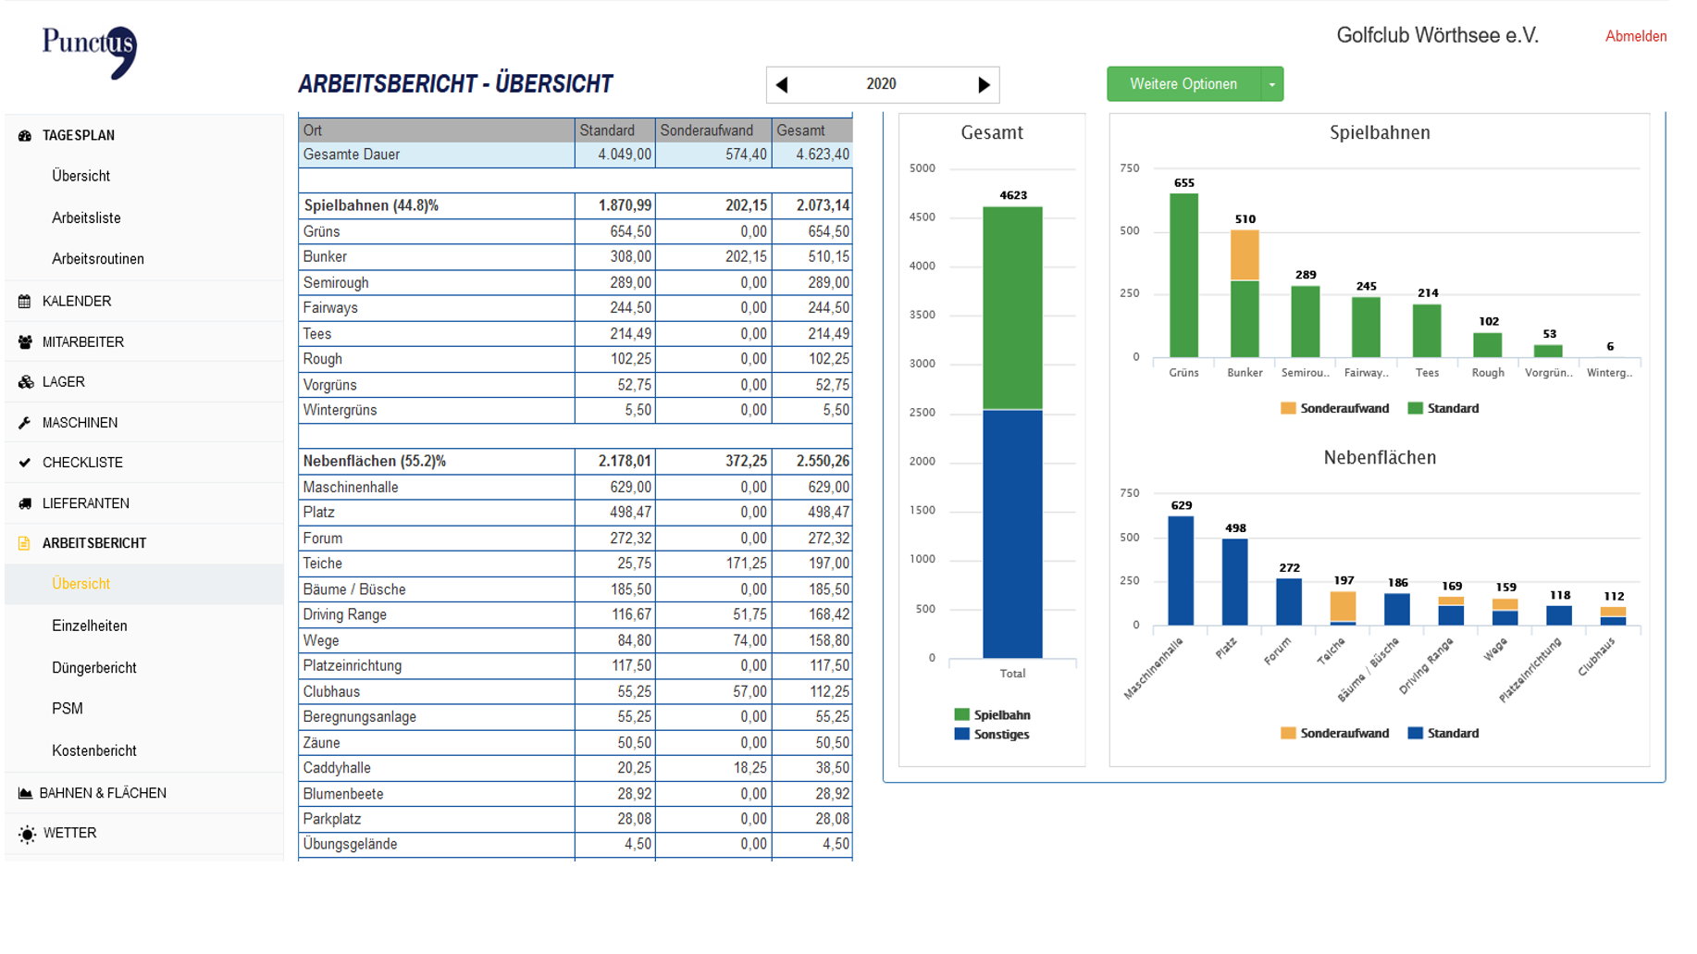Screen dimensions: 1697x954
Task: Go to previous year with left arrow
Action: click(x=782, y=85)
